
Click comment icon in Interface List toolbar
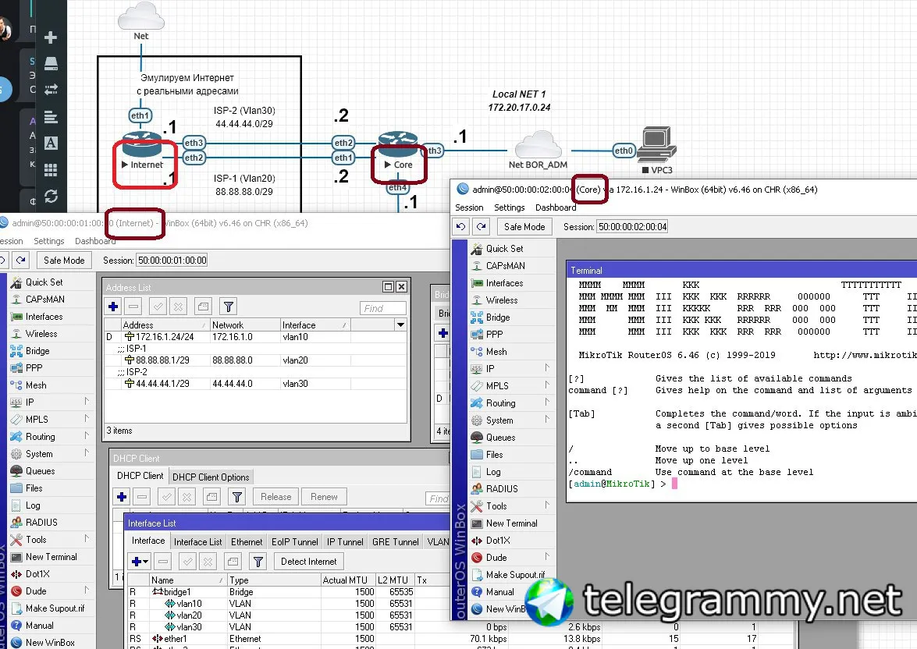pyautogui.click(x=233, y=562)
